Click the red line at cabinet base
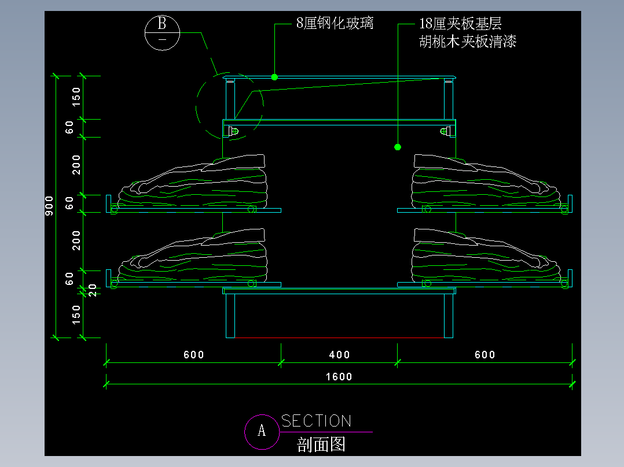The image size is (624, 467). (339, 338)
